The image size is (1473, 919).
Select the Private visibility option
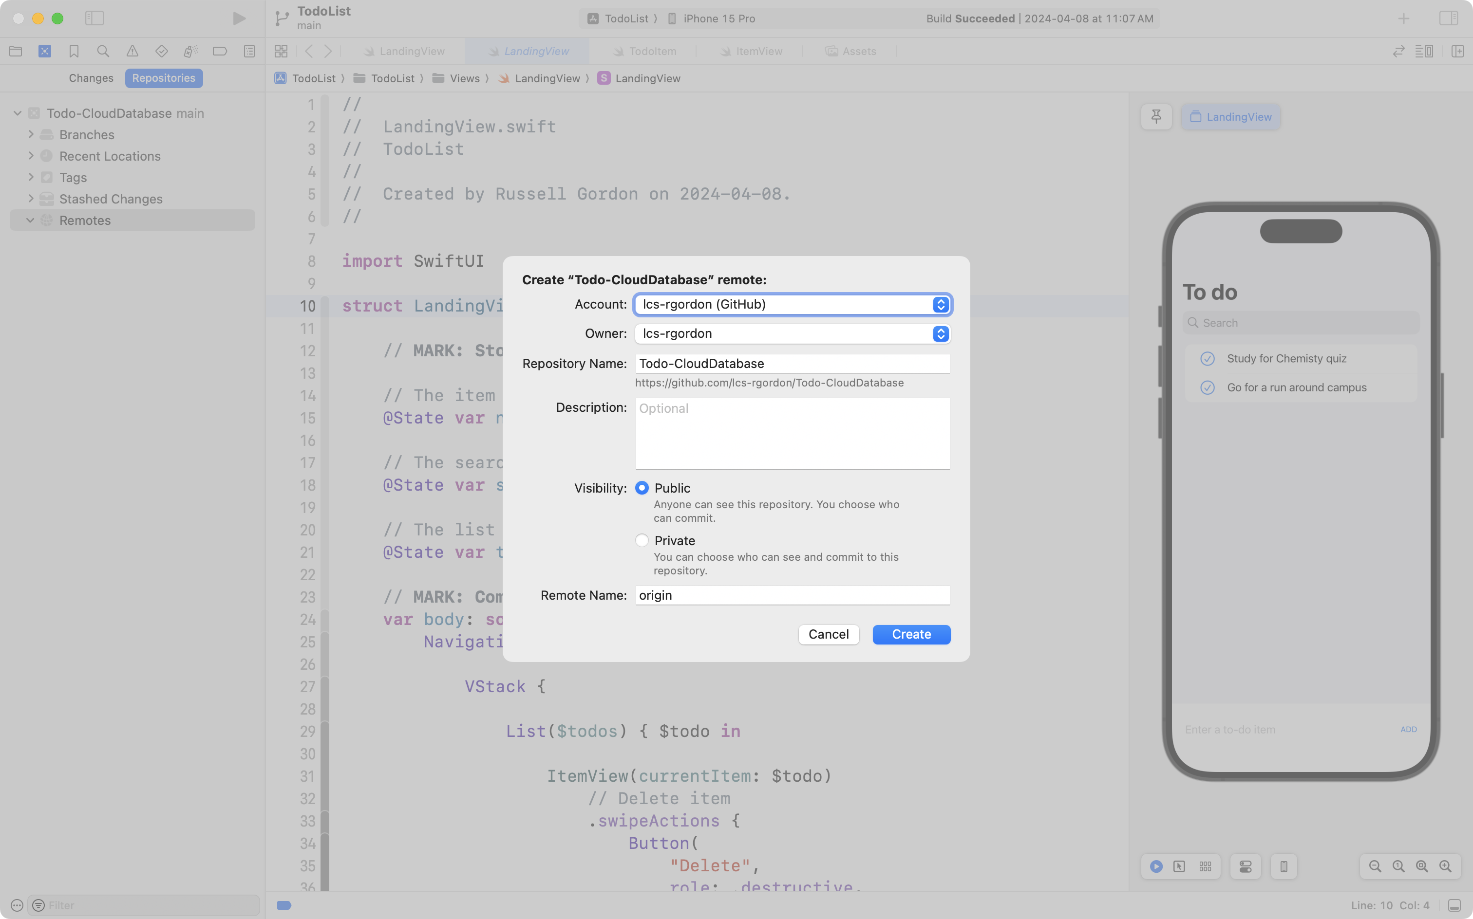(641, 540)
